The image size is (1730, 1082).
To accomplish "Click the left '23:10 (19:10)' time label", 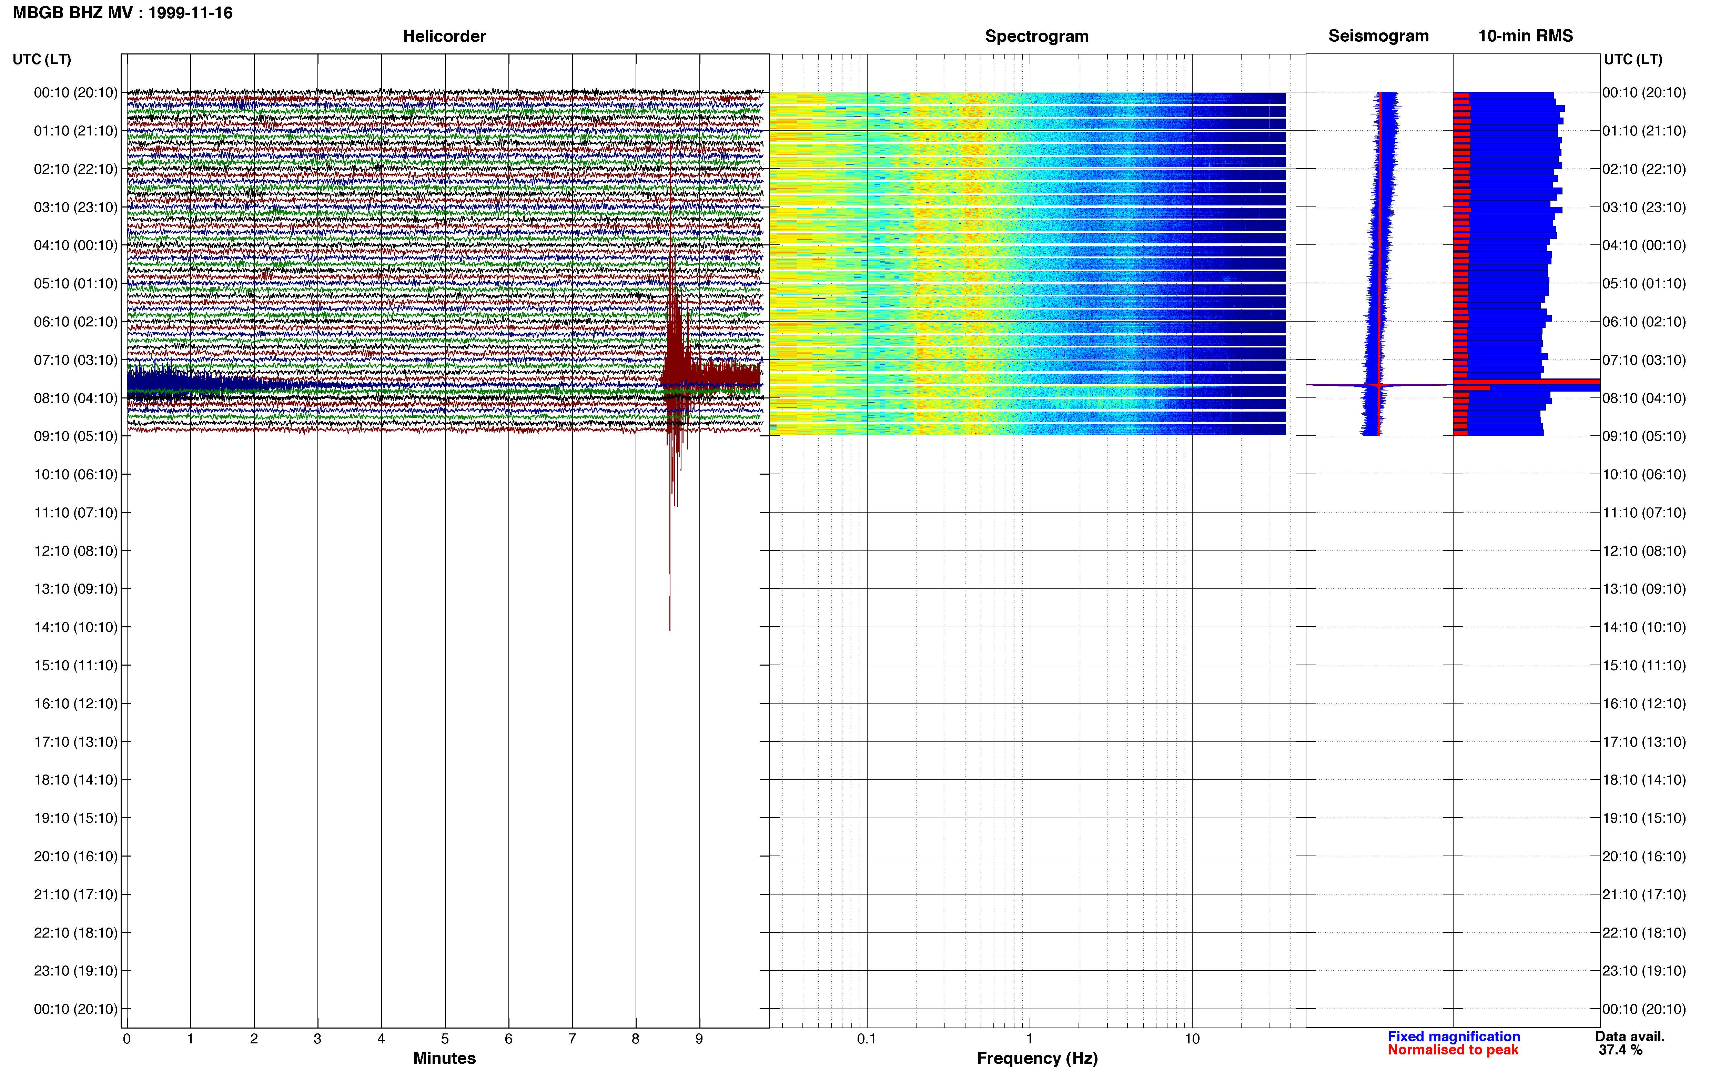I will click(x=76, y=970).
